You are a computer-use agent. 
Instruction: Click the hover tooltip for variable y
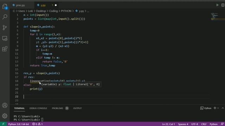tap(70, 84)
